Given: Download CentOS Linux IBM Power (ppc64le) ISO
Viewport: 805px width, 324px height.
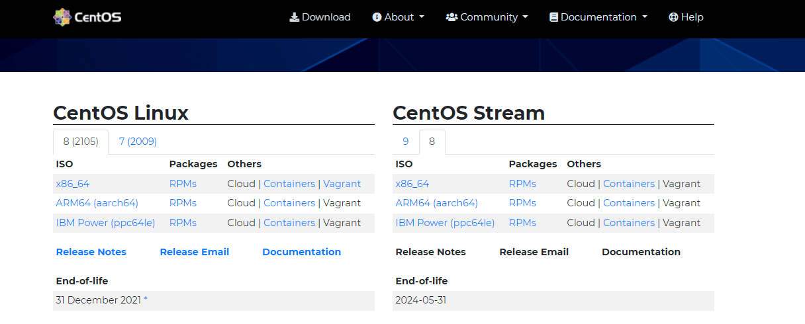Looking at the screenshot, I should 106,223.
